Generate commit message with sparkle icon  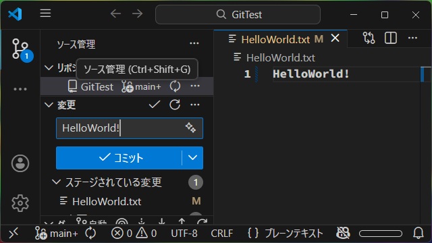click(190, 128)
